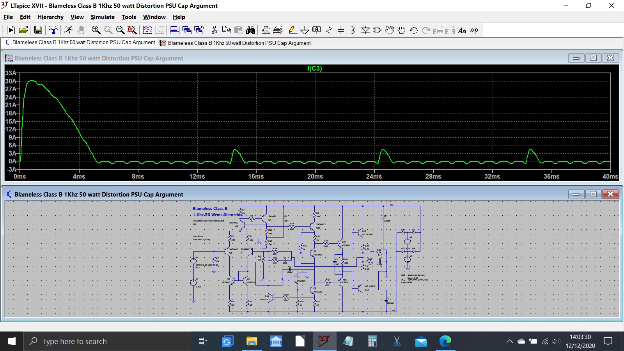Open Find with the binoculars icon
The image size is (624, 351).
pos(250,30)
